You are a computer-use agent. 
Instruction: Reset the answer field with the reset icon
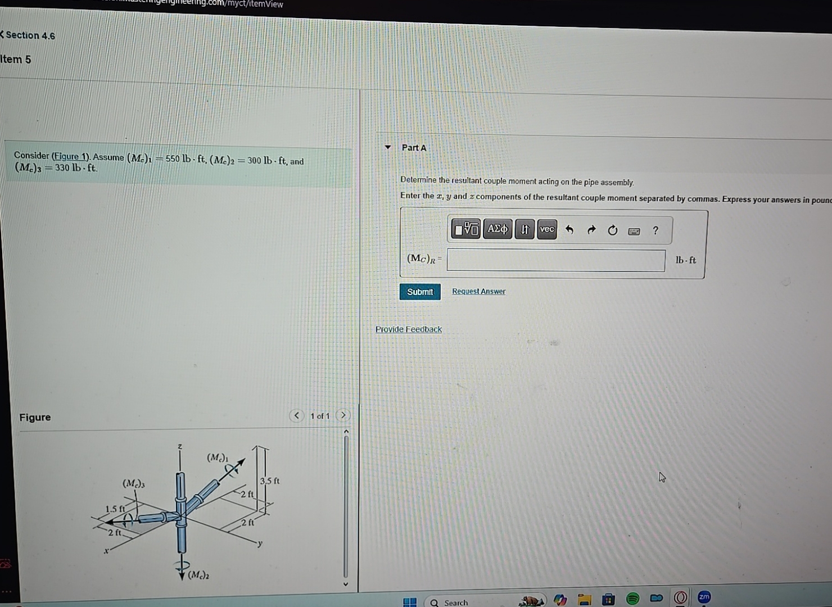click(x=613, y=229)
